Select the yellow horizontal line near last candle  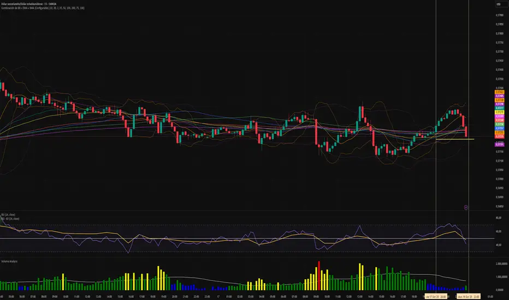[454, 139]
